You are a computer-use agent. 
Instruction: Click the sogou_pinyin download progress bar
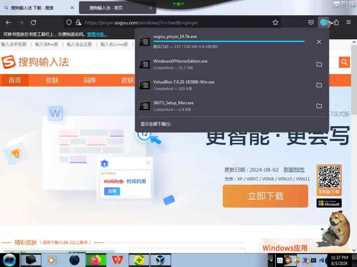point(229,42)
